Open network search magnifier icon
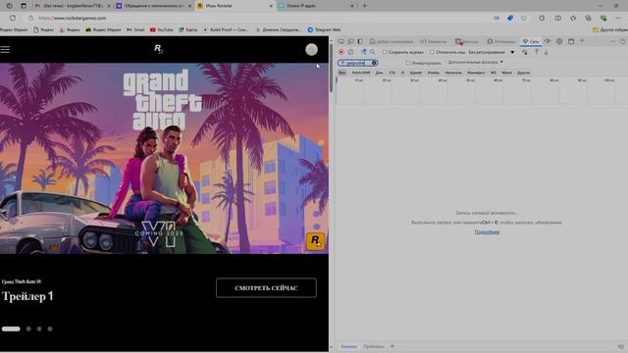The height and width of the screenshot is (353, 628). pyautogui.click(x=373, y=52)
